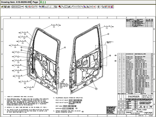This screenshot has width=156, height=117.
Task: Select the fit-to-window view icon
Action: pyautogui.click(x=13, y=7)
